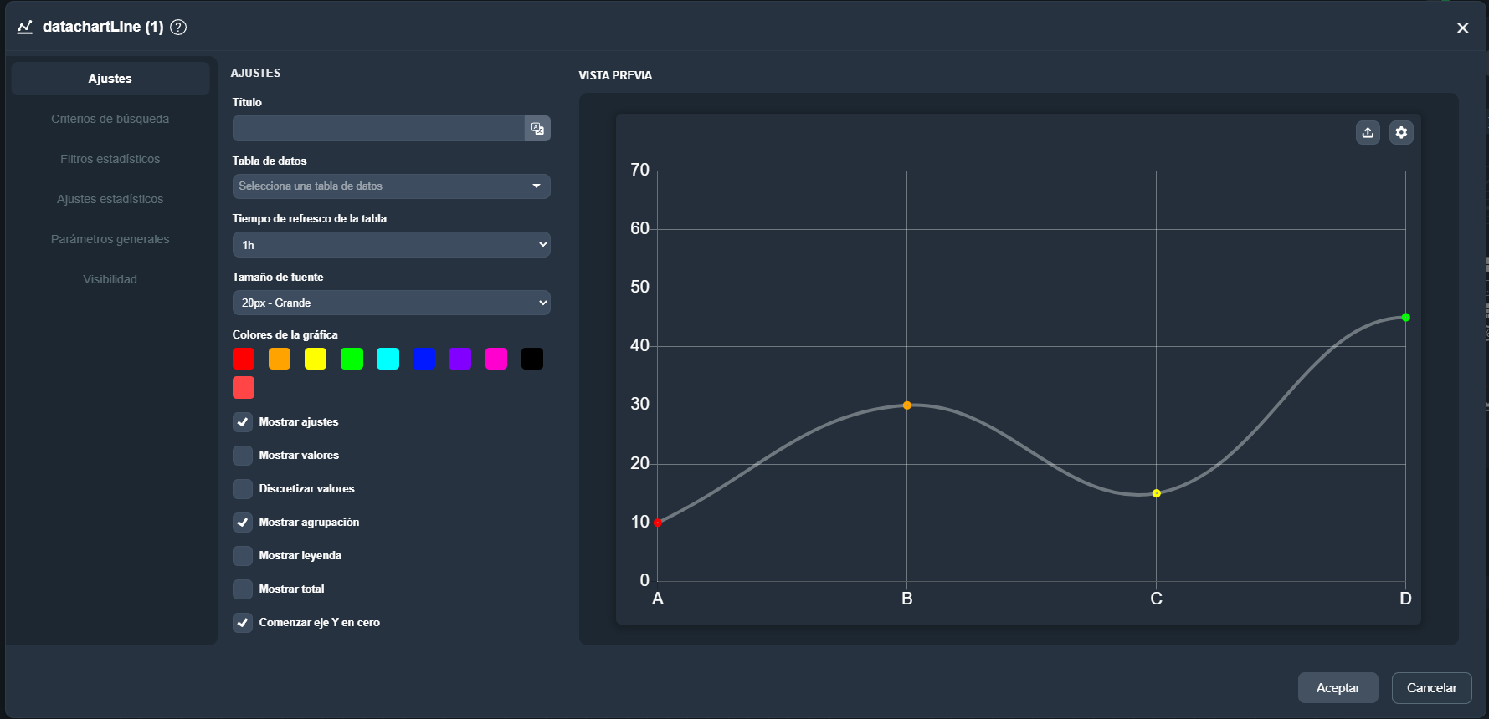Close the datachartLine dialog
The width and height of the screenshot is (1489, 719).
tap(1462, 28)
